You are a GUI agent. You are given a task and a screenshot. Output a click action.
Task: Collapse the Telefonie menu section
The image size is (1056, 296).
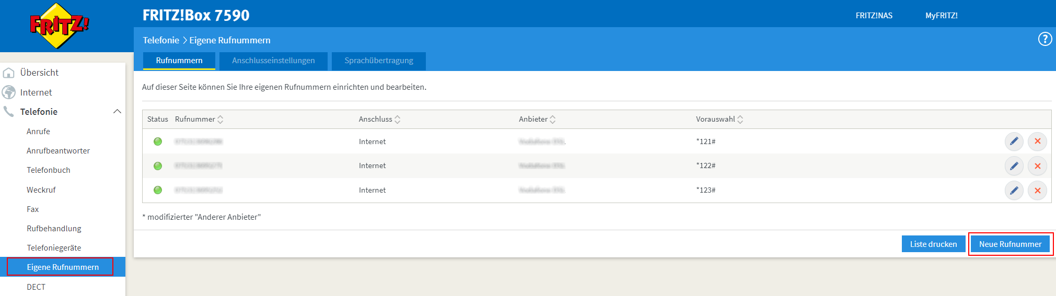point(117,112)
